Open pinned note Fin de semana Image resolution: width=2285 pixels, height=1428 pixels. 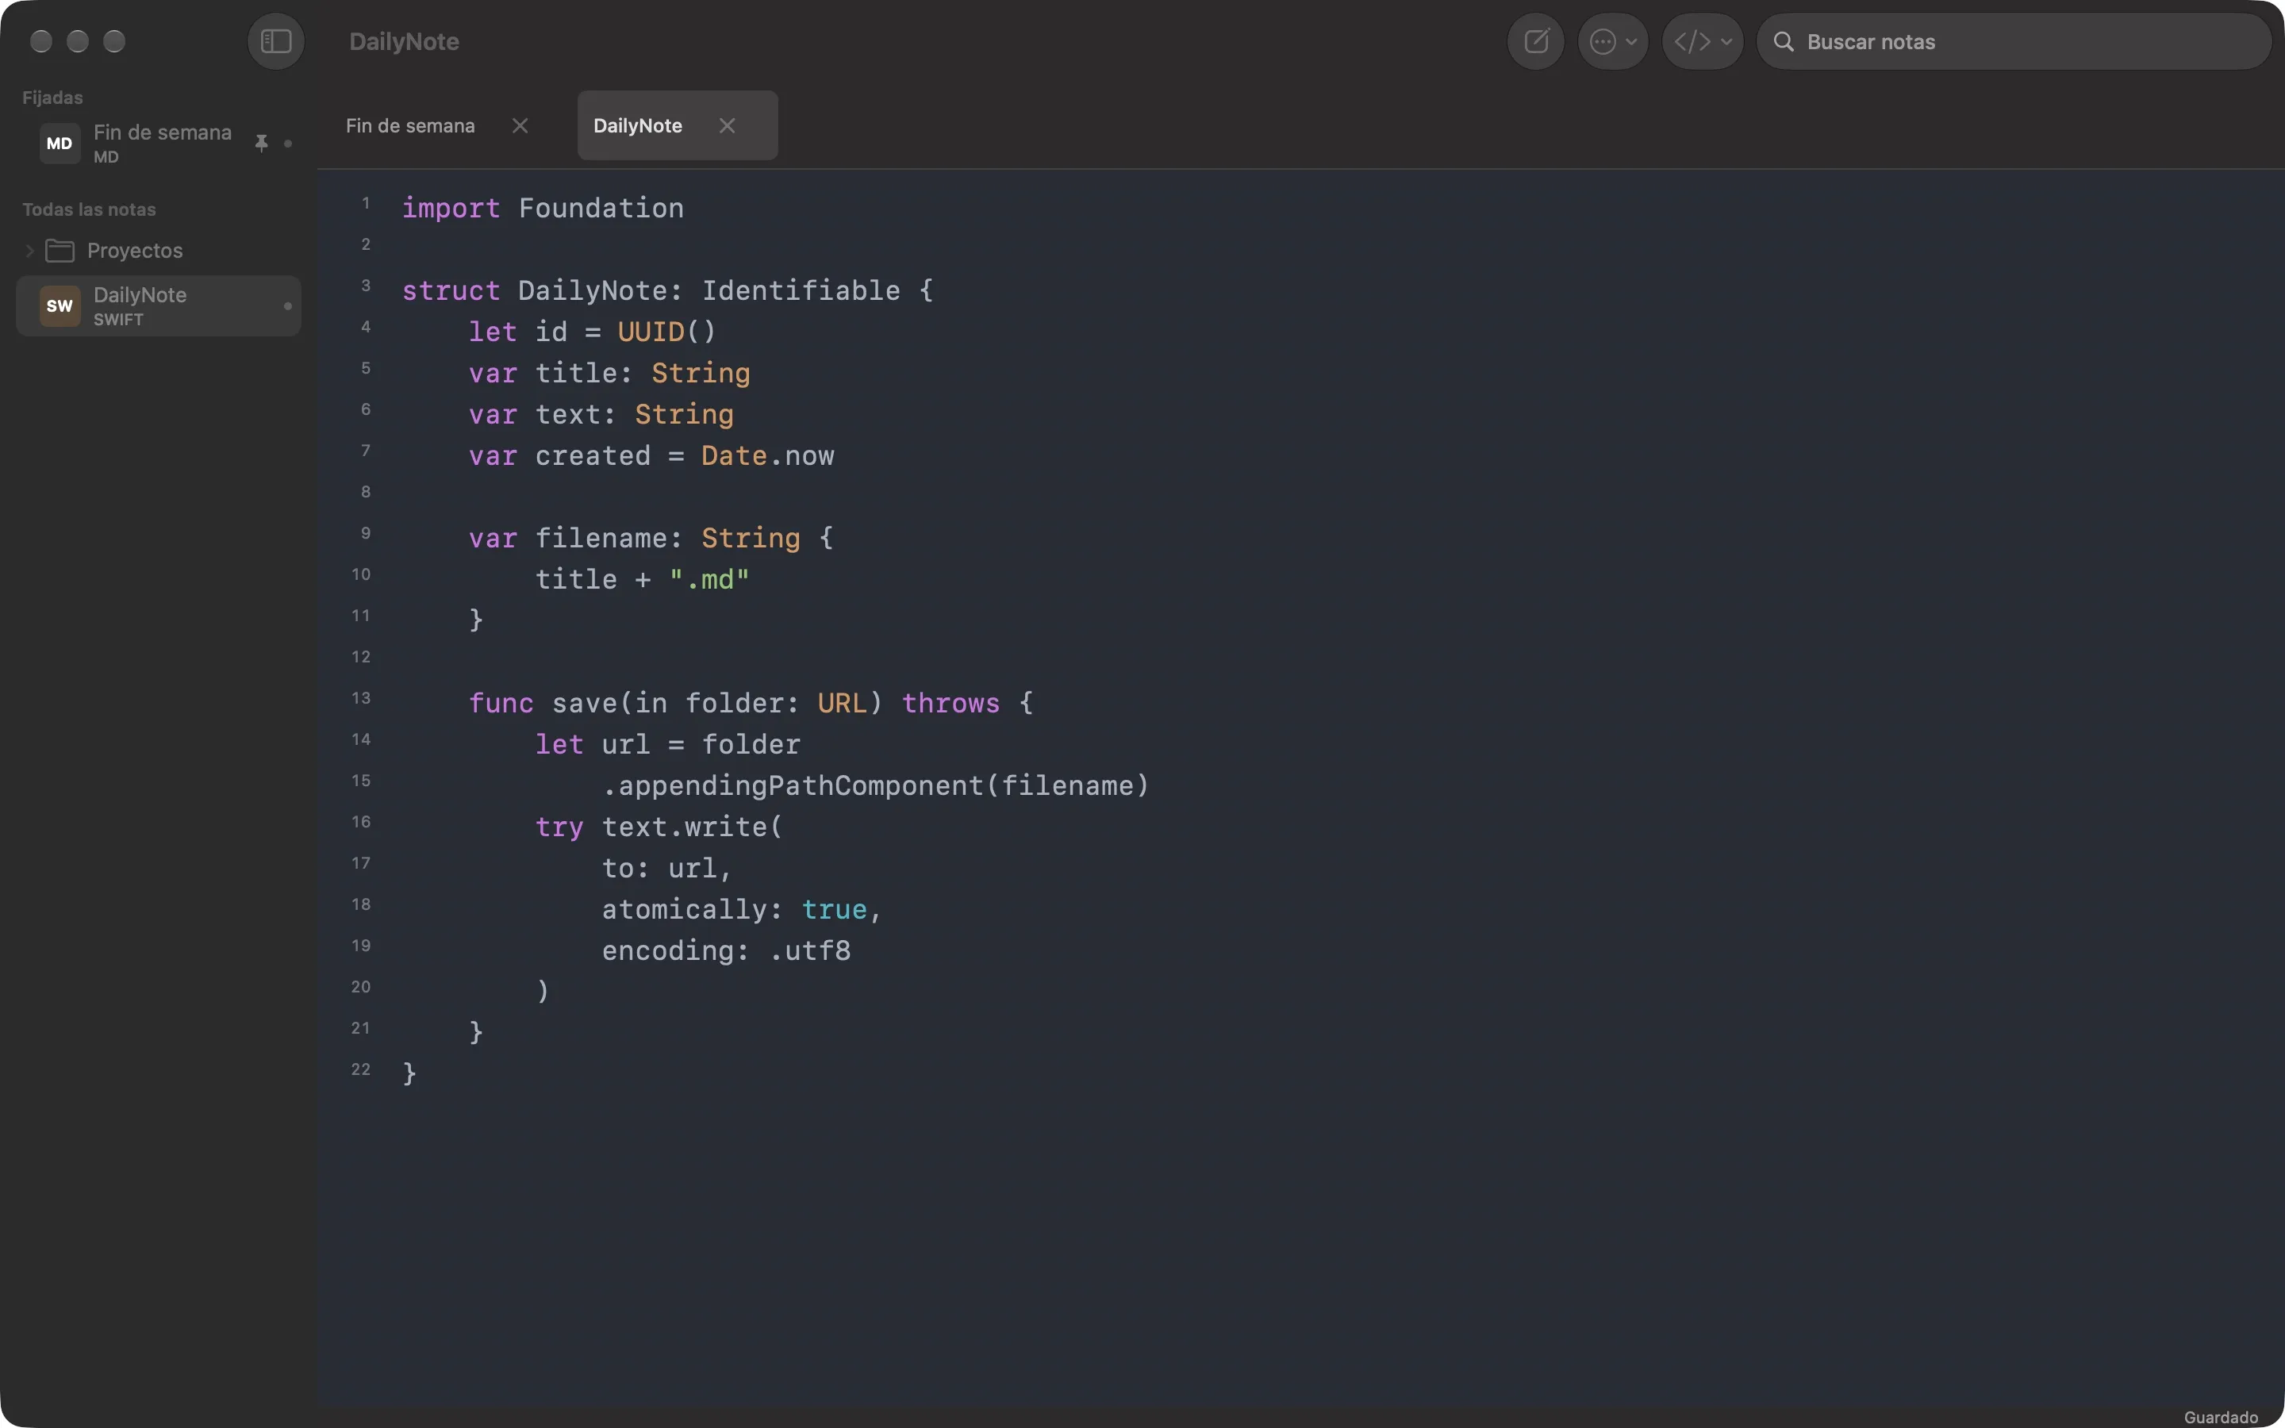point(159,144)
